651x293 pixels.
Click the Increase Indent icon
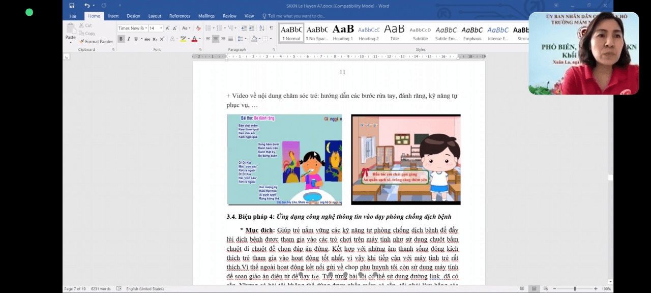click(x=251, y=28)
